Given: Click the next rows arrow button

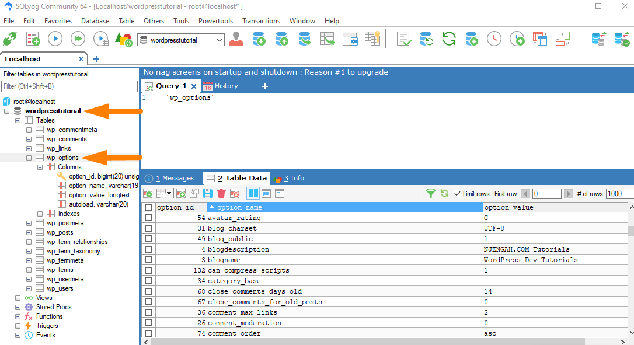Looking at the screenshot, I should (x=569, y=194).
